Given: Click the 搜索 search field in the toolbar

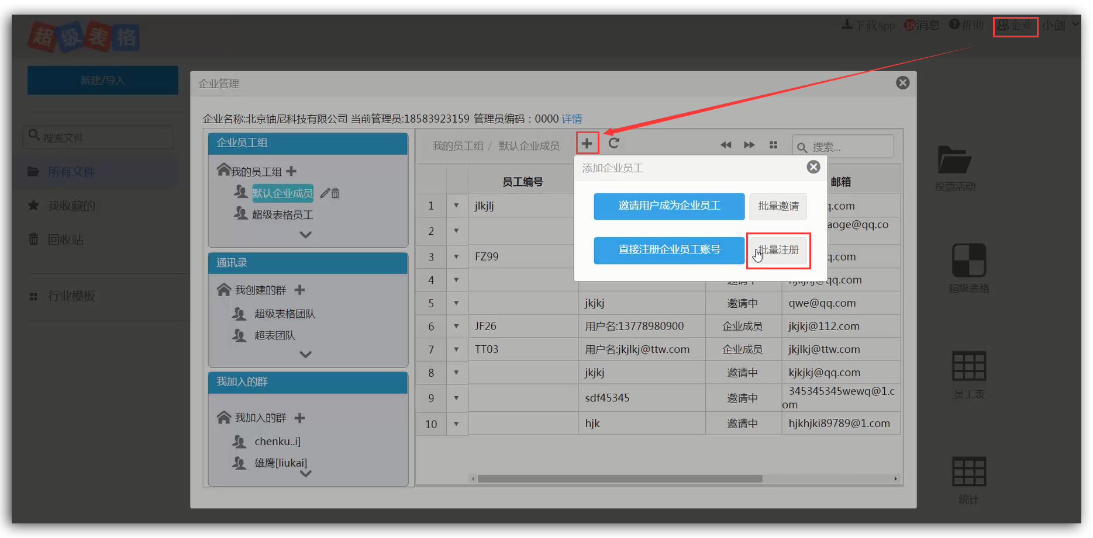Looking at the screenshot, I should click(842, 146).
